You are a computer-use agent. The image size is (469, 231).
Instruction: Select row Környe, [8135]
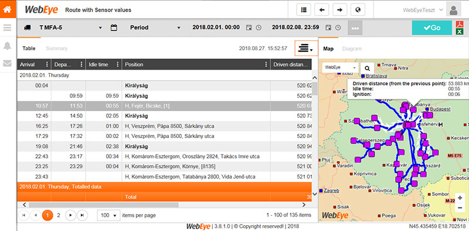point(165,167)
